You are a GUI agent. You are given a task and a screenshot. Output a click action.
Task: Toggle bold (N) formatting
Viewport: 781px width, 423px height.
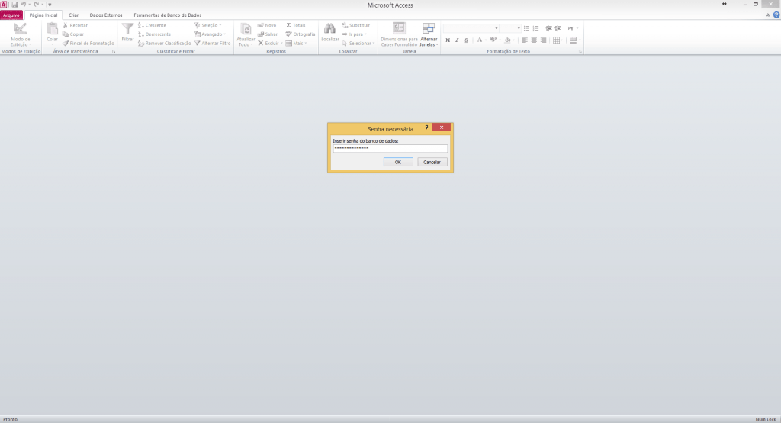(x=448, y=40)
